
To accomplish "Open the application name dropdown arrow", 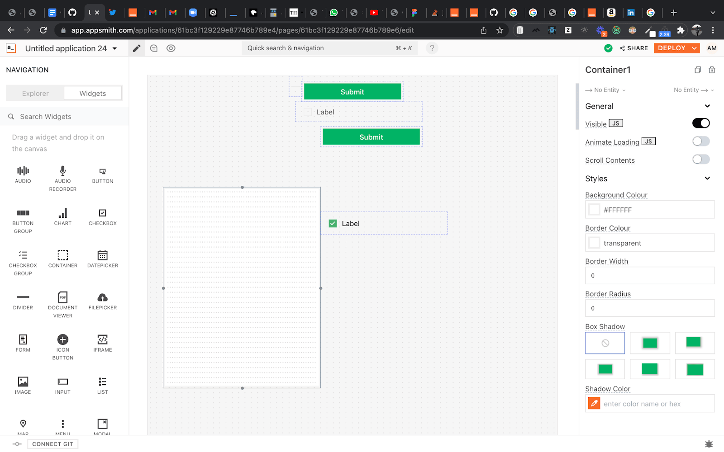I will [x=115, y=48].
